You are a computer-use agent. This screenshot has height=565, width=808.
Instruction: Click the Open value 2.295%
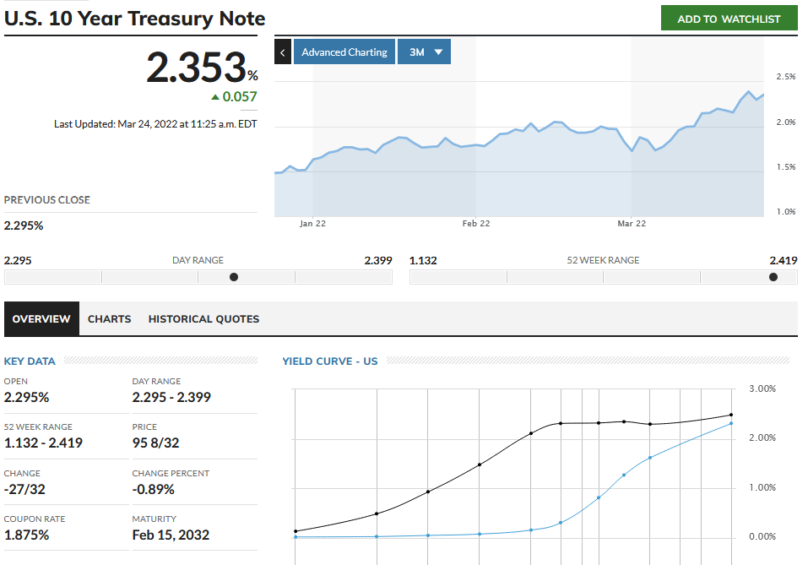[x=27, y=398]
